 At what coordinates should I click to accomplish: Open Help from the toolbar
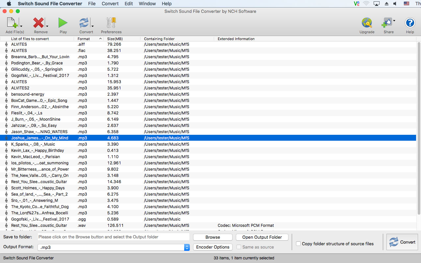pos(410,23)
